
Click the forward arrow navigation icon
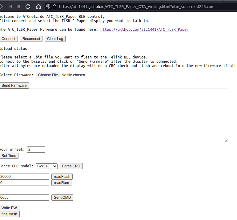(x=2, y=6)
